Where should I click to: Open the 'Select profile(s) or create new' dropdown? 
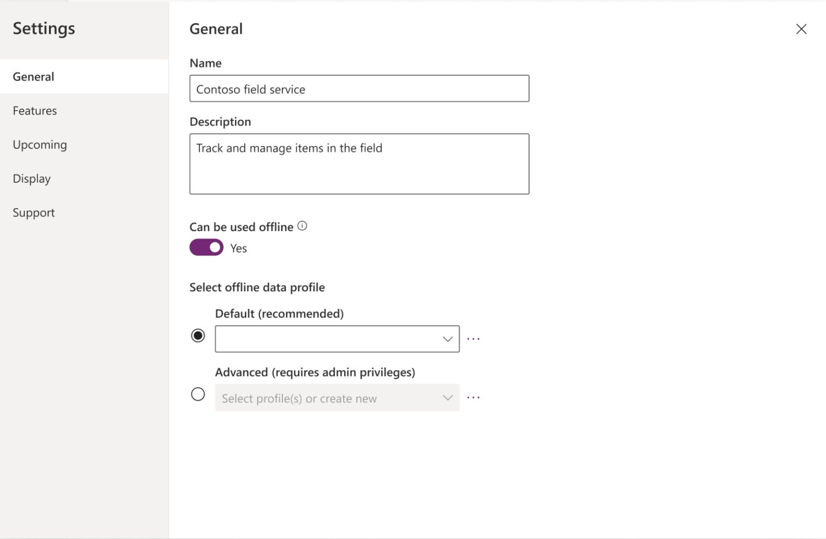coord(337,398)
